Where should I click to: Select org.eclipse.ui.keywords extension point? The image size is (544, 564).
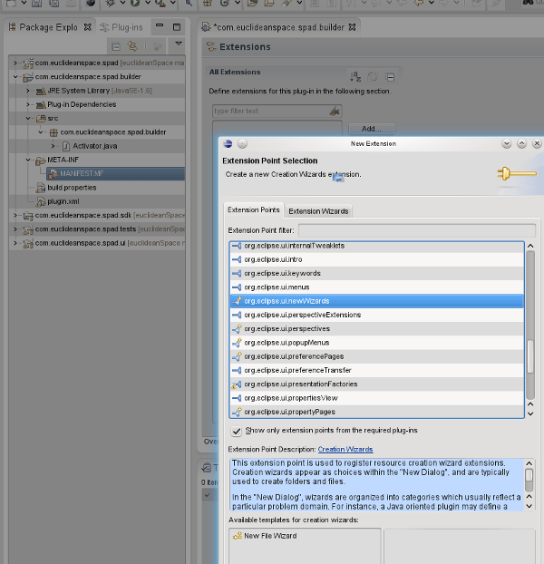coord(377,273)
